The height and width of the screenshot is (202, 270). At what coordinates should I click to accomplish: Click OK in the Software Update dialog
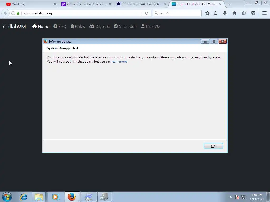click(213, 146)
